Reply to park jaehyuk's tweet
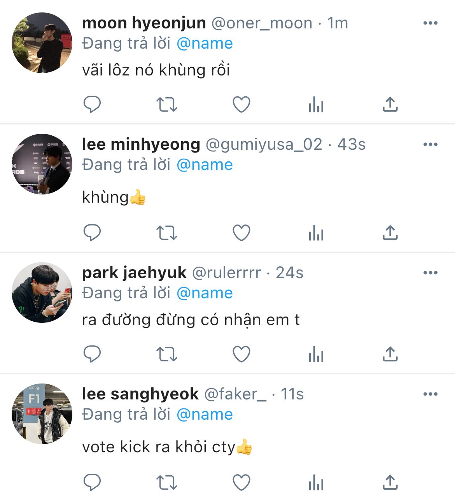The height and width of the screenshot is (499, 455). [x=92, y=354]
